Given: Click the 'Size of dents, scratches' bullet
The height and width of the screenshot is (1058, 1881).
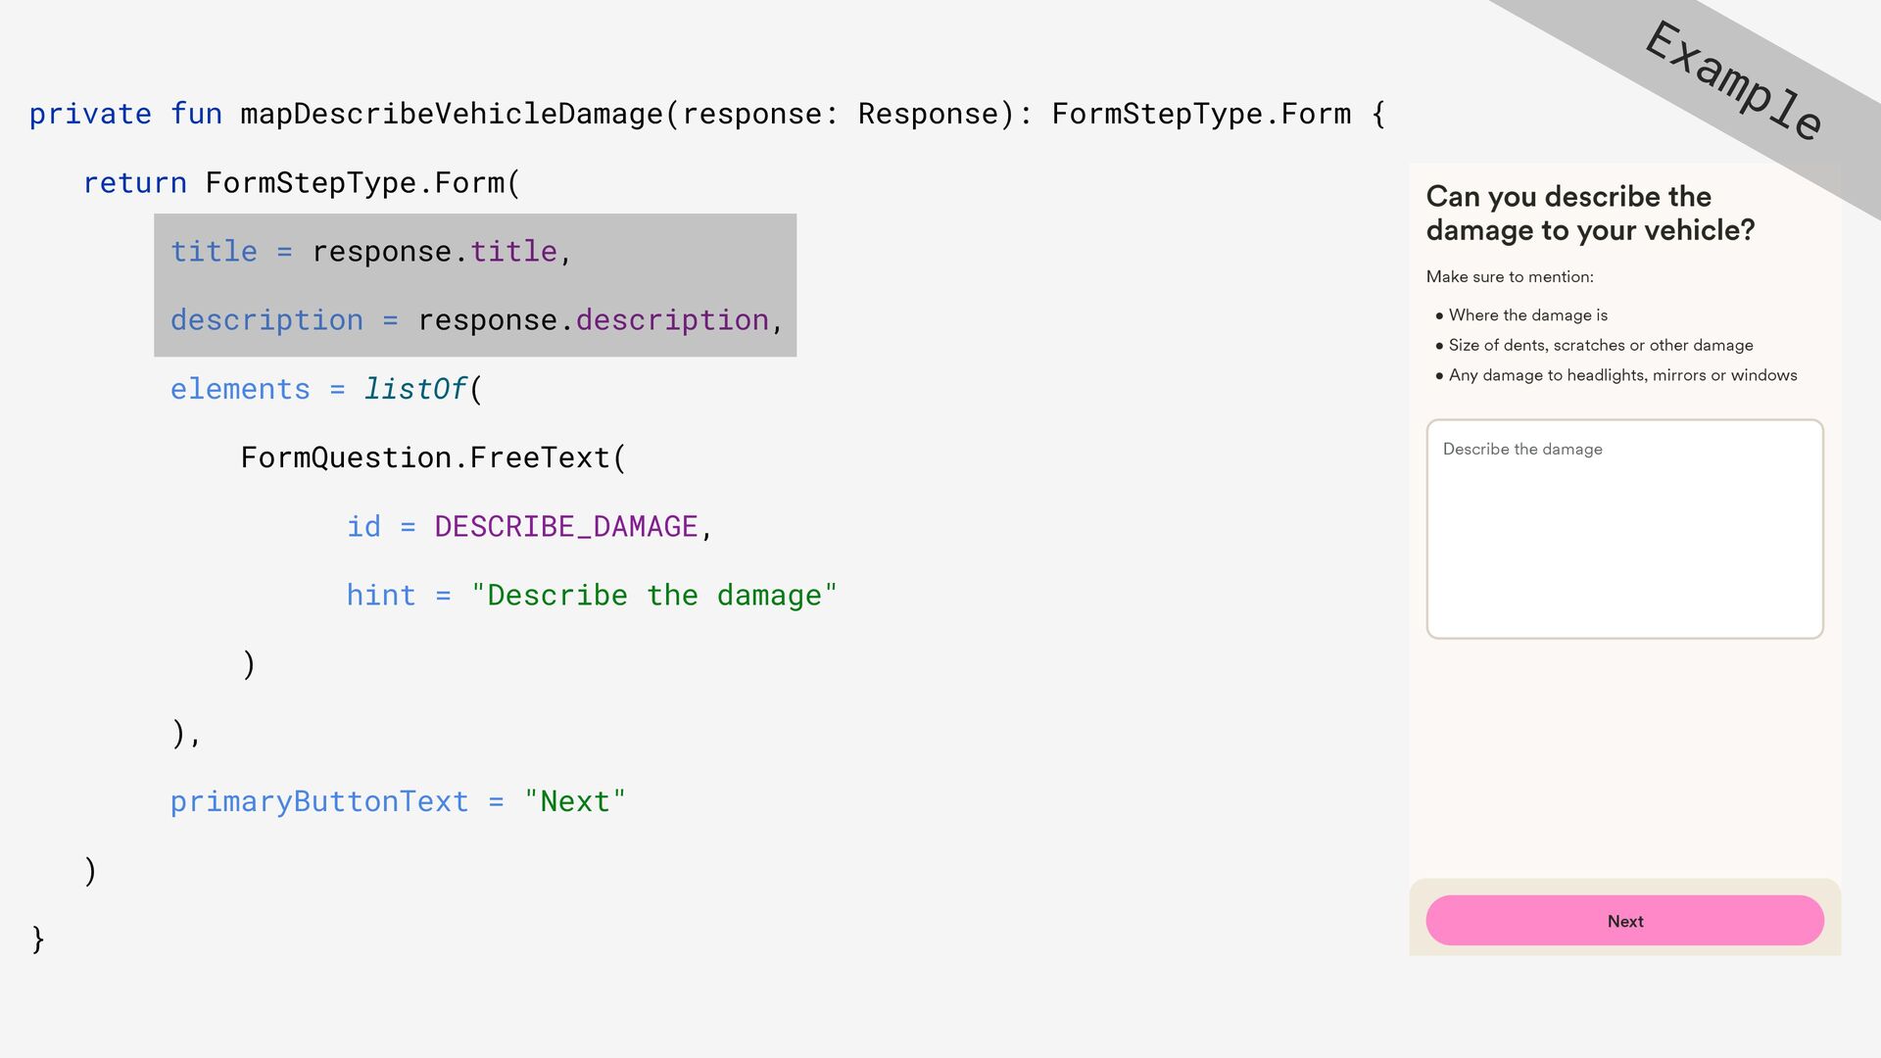Looking at the screenshot, I should [1600, 346].
